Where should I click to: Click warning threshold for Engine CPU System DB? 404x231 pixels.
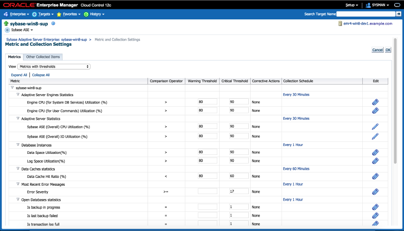click(208, 102)
